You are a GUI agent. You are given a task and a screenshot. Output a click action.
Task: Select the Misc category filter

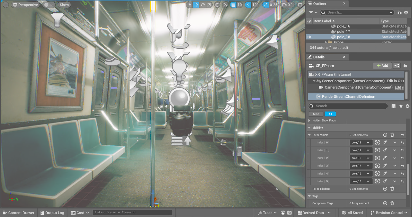coord(316,114)
